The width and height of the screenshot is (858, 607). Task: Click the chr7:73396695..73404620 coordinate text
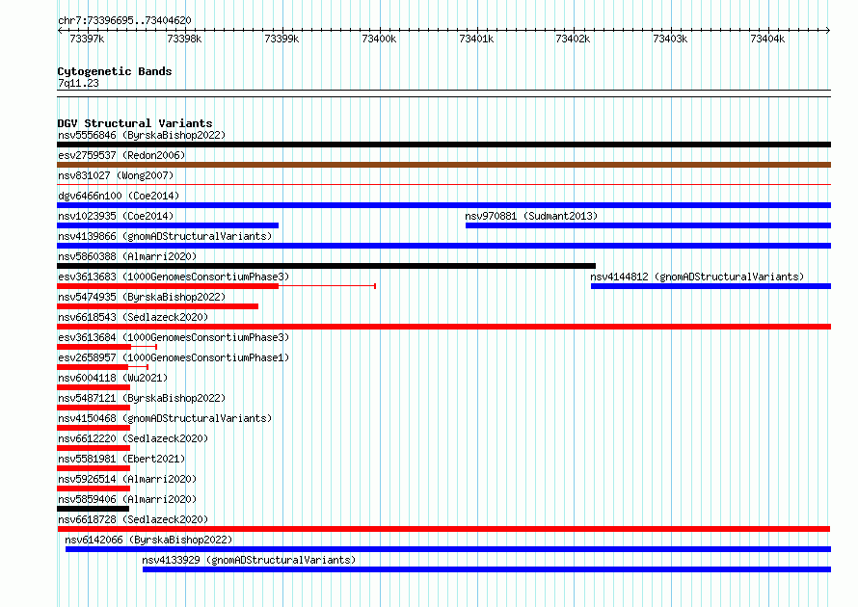point(124,21)
